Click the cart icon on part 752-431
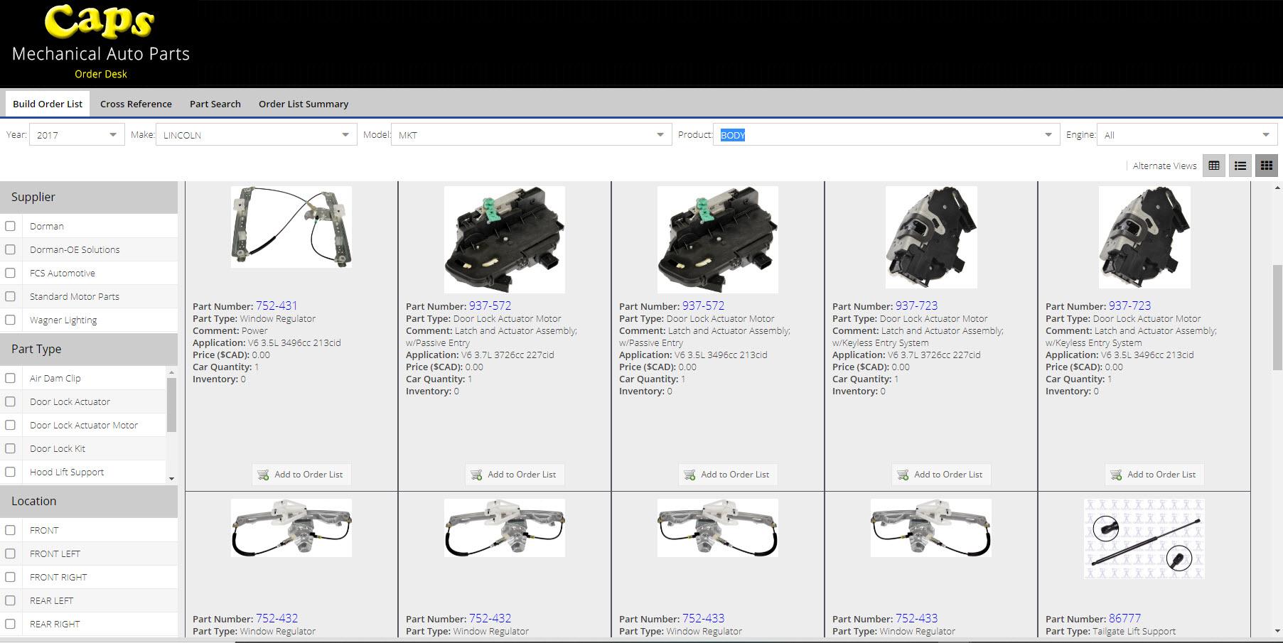 (x=264, y=475)
